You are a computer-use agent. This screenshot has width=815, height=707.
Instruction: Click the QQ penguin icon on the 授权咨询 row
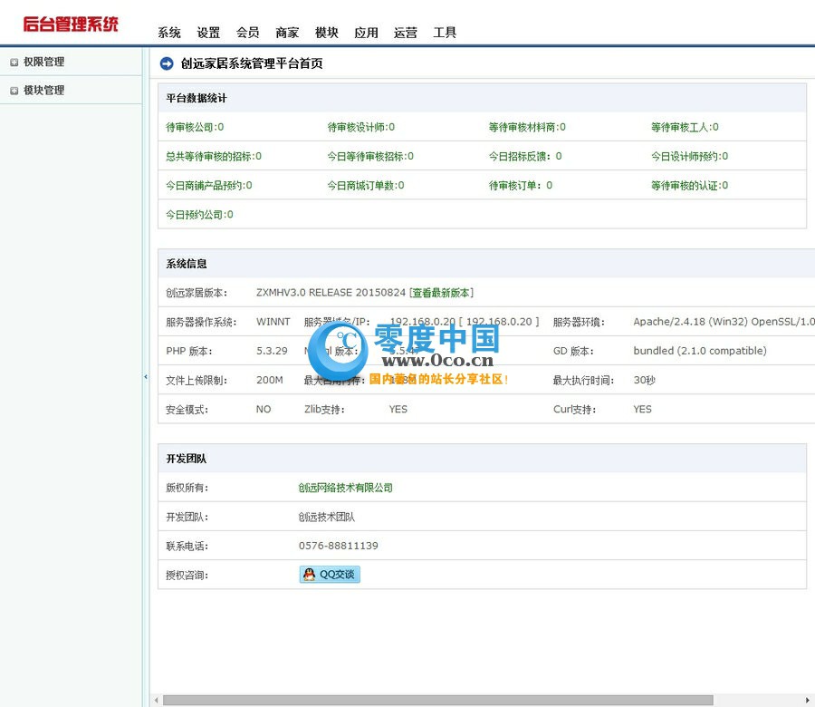point(307,574)
